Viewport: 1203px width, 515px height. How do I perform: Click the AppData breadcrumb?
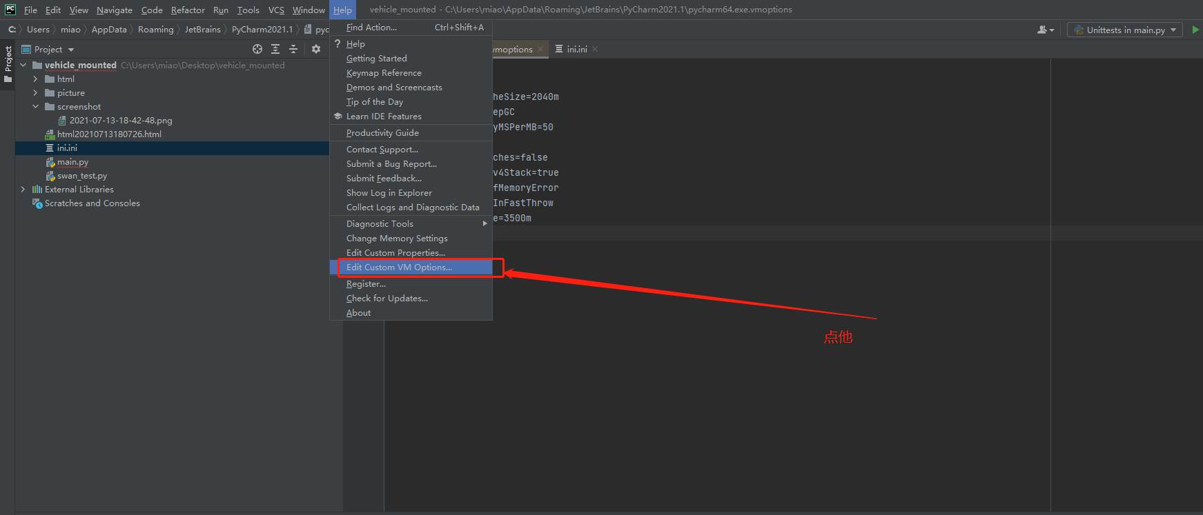[109, 30]
